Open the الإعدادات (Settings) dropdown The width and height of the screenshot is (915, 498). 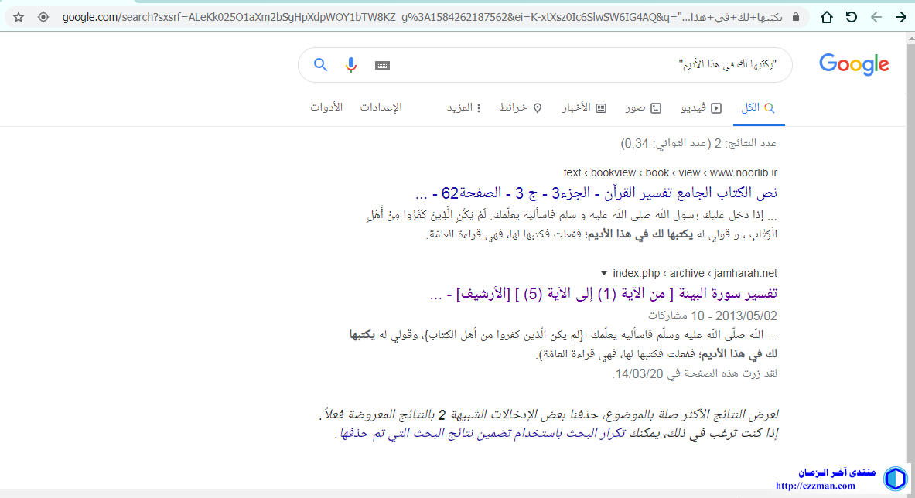tap(381, 107)
